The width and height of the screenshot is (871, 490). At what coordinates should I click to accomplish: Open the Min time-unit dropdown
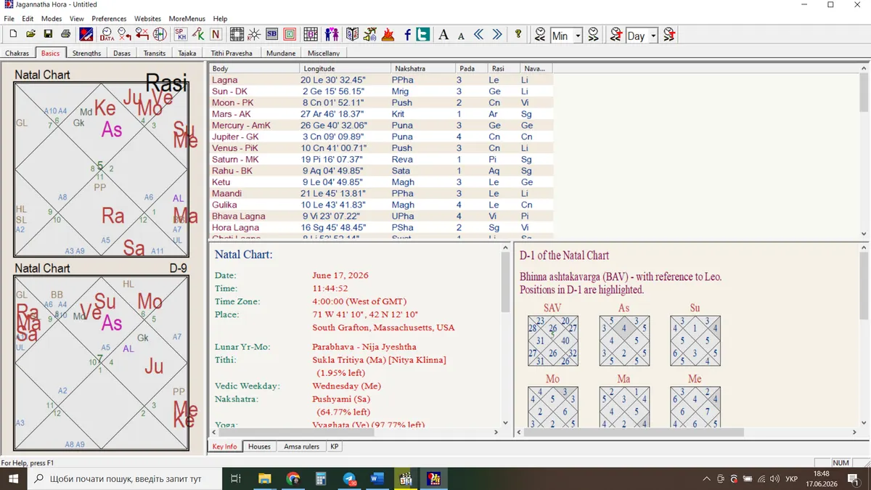578,36
